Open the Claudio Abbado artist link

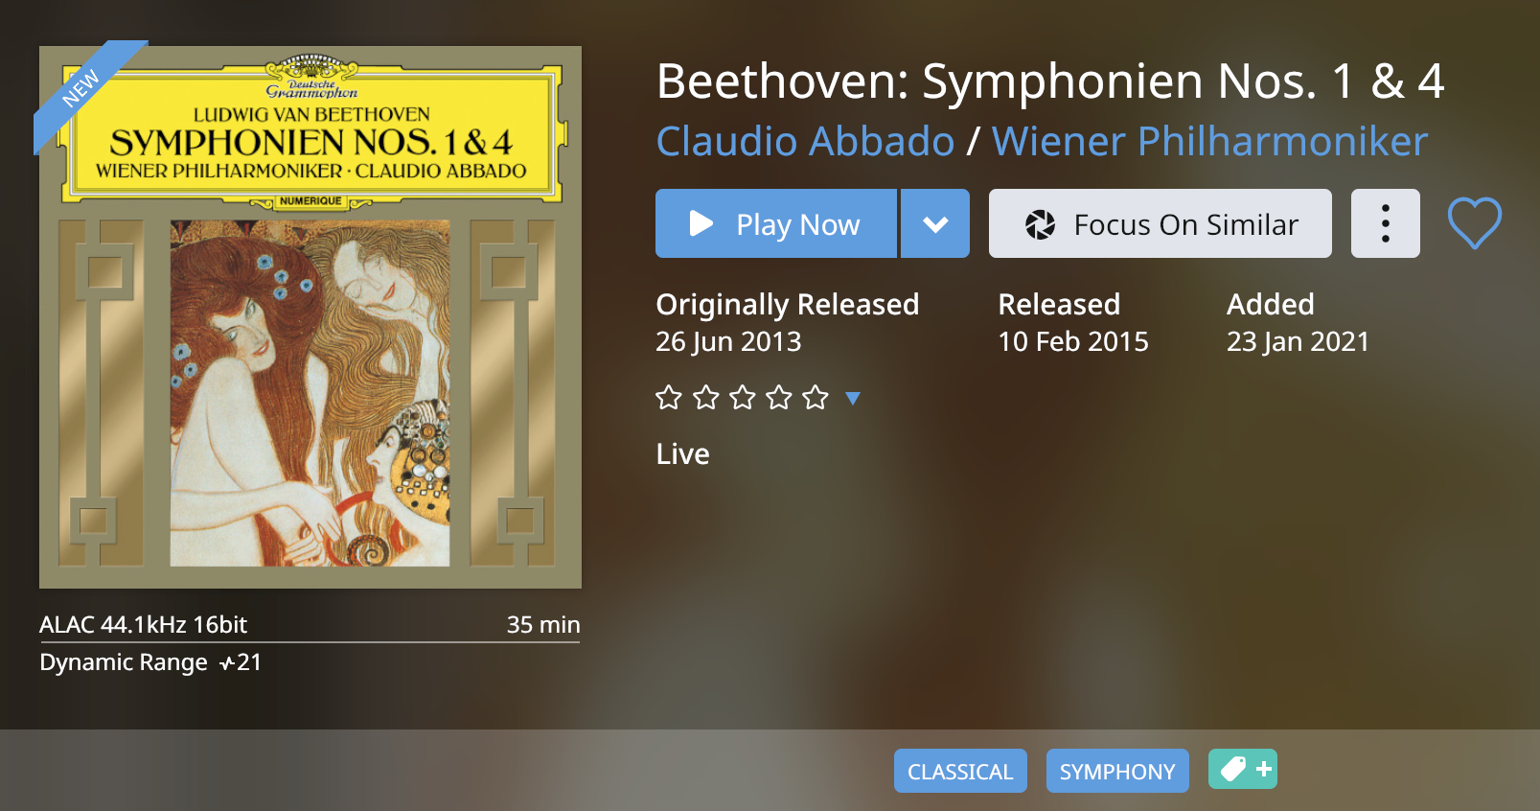805,142
